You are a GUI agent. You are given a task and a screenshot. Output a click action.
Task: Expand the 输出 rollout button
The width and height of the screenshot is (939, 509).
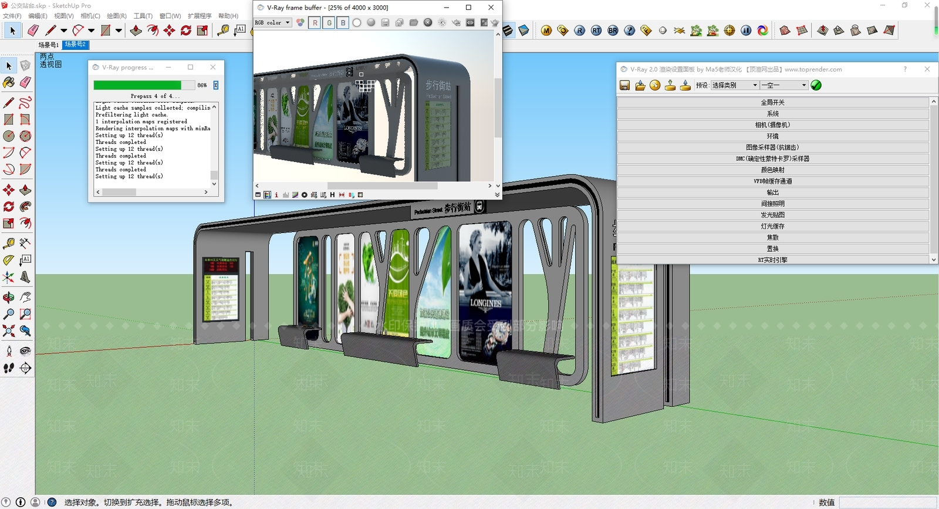(x=772, y=193)
